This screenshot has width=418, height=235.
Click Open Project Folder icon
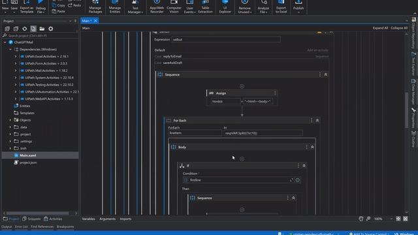point(42,29)
